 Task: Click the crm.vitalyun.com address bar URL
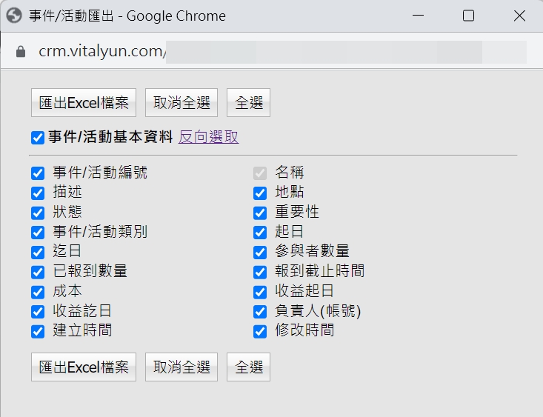[102, 51]
